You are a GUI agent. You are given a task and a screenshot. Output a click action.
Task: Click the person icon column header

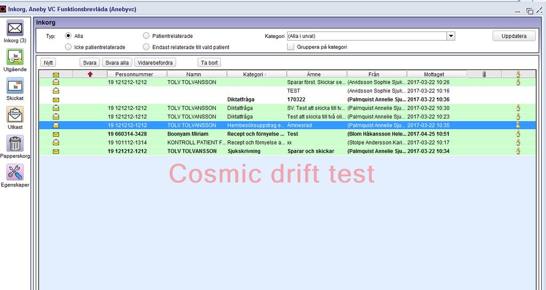[x=518, y=74]
